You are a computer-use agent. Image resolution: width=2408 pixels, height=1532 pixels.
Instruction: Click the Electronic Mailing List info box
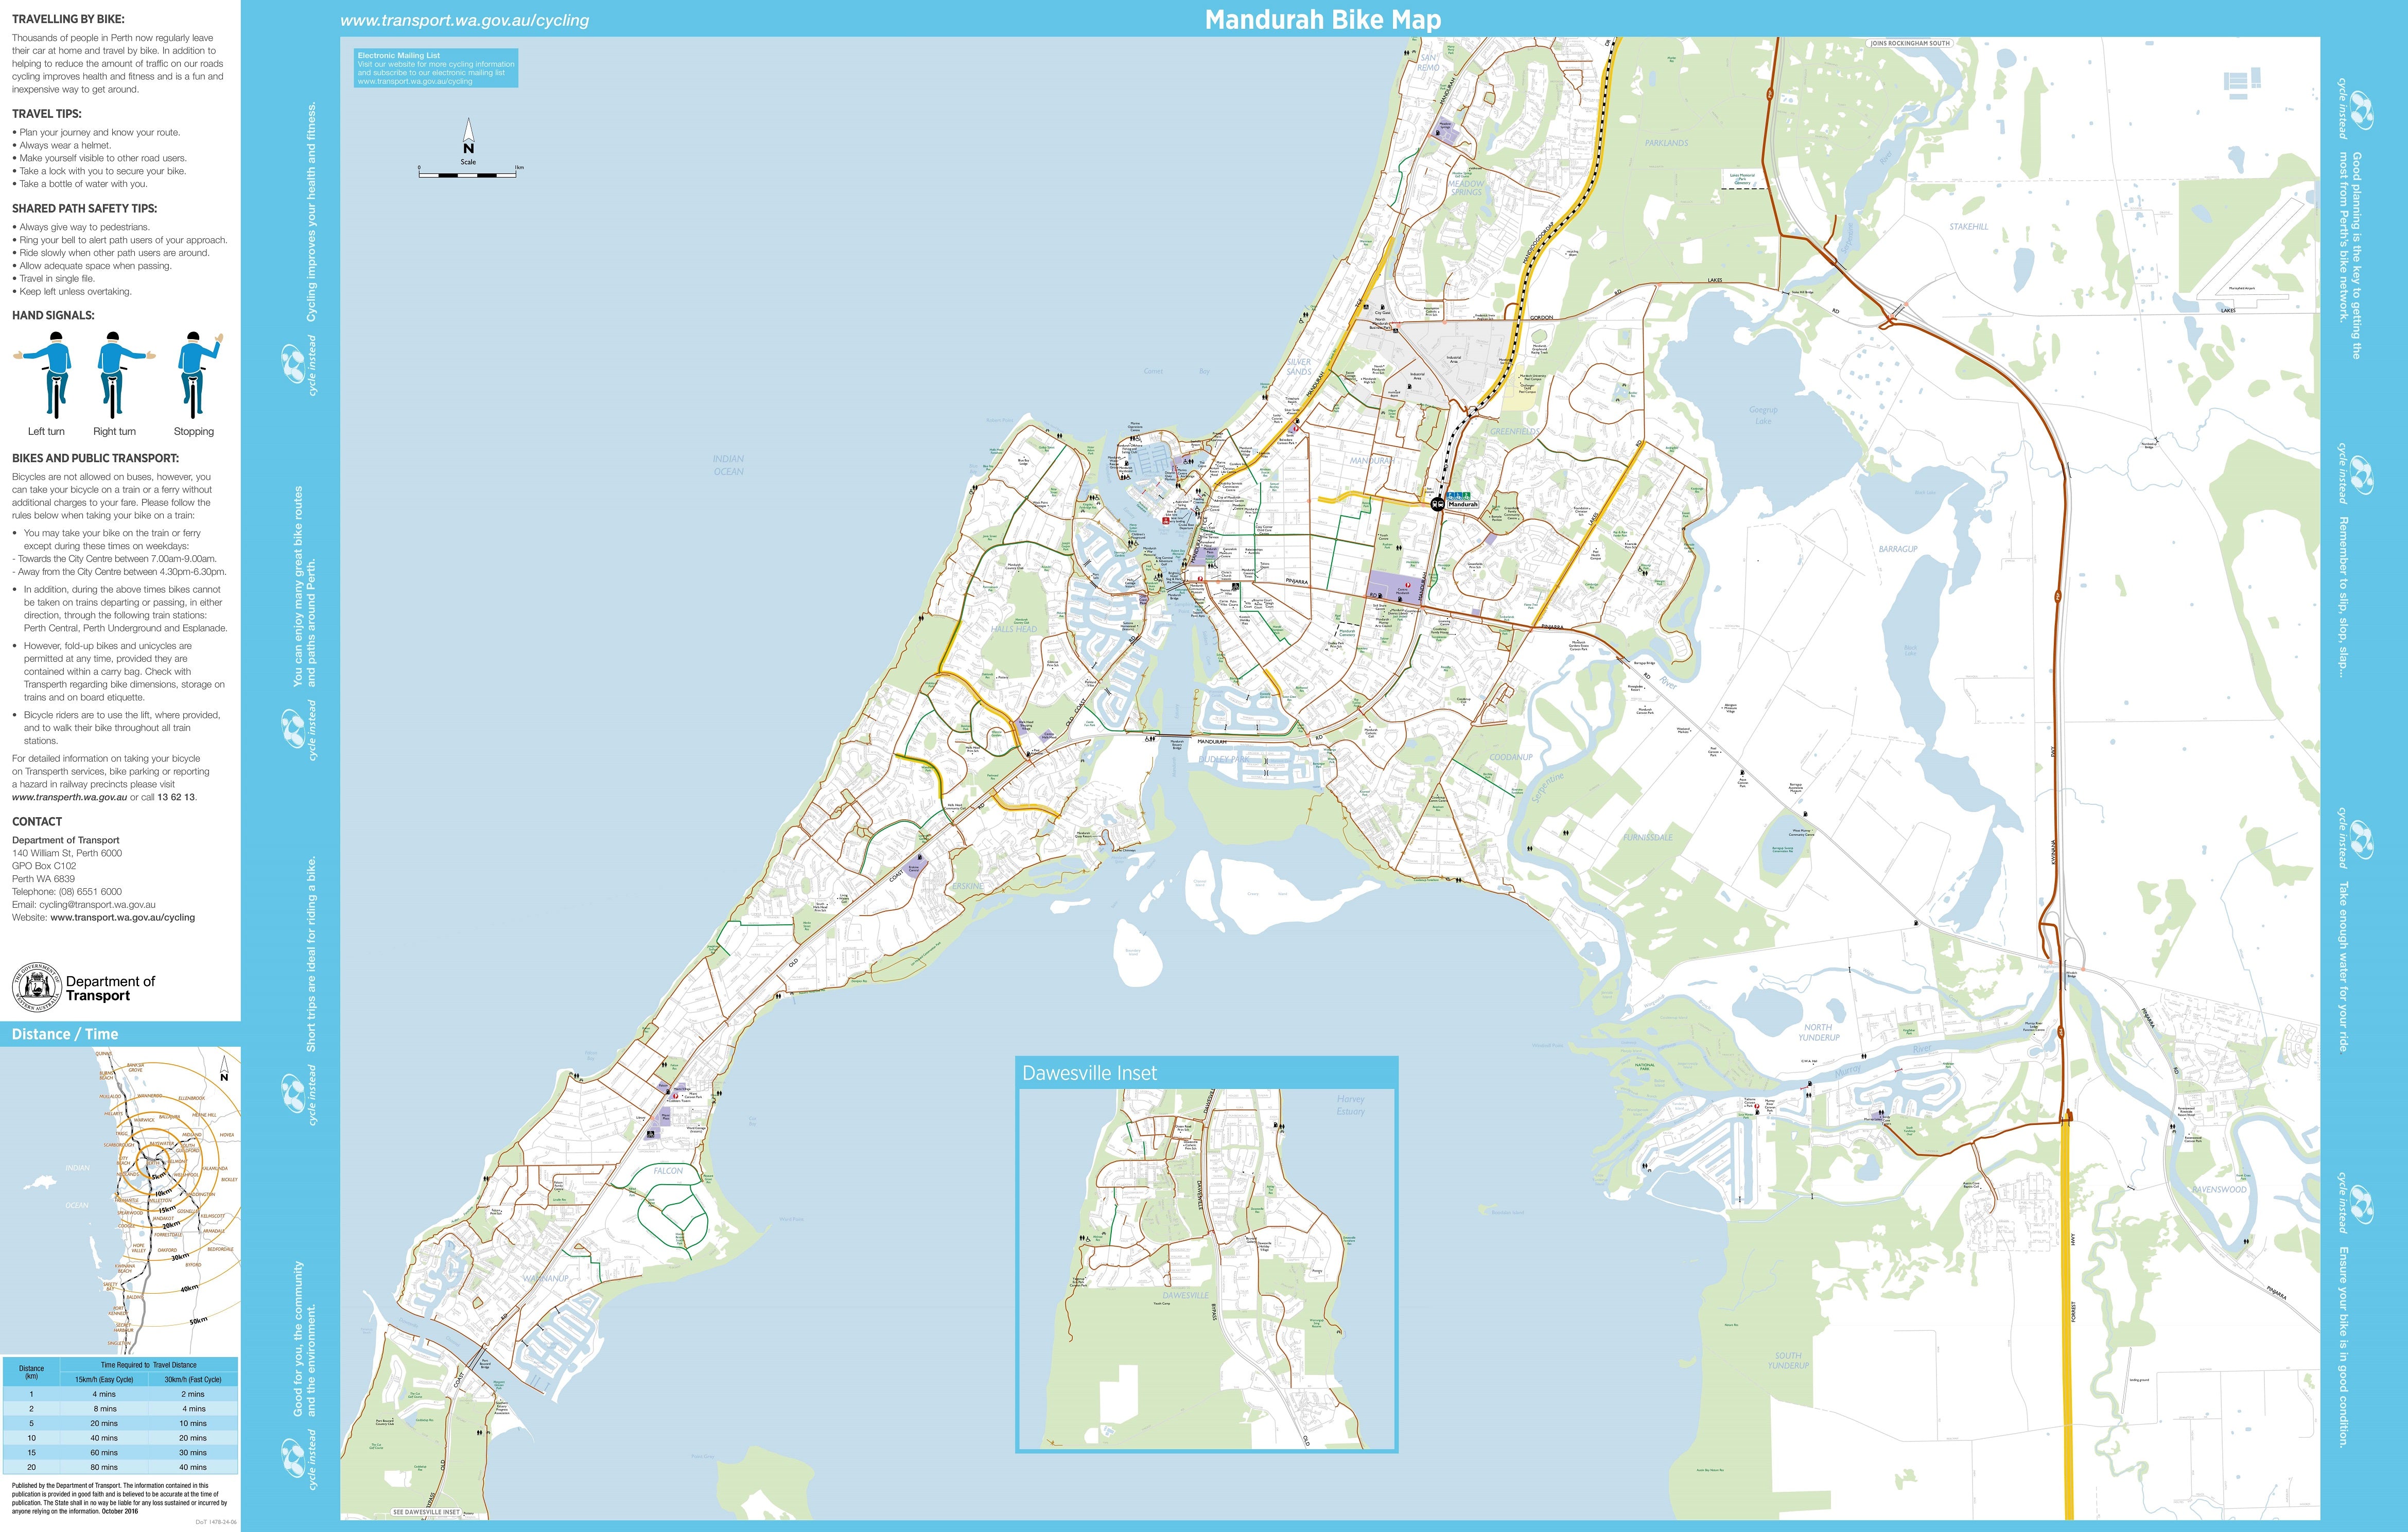point(435,68)
